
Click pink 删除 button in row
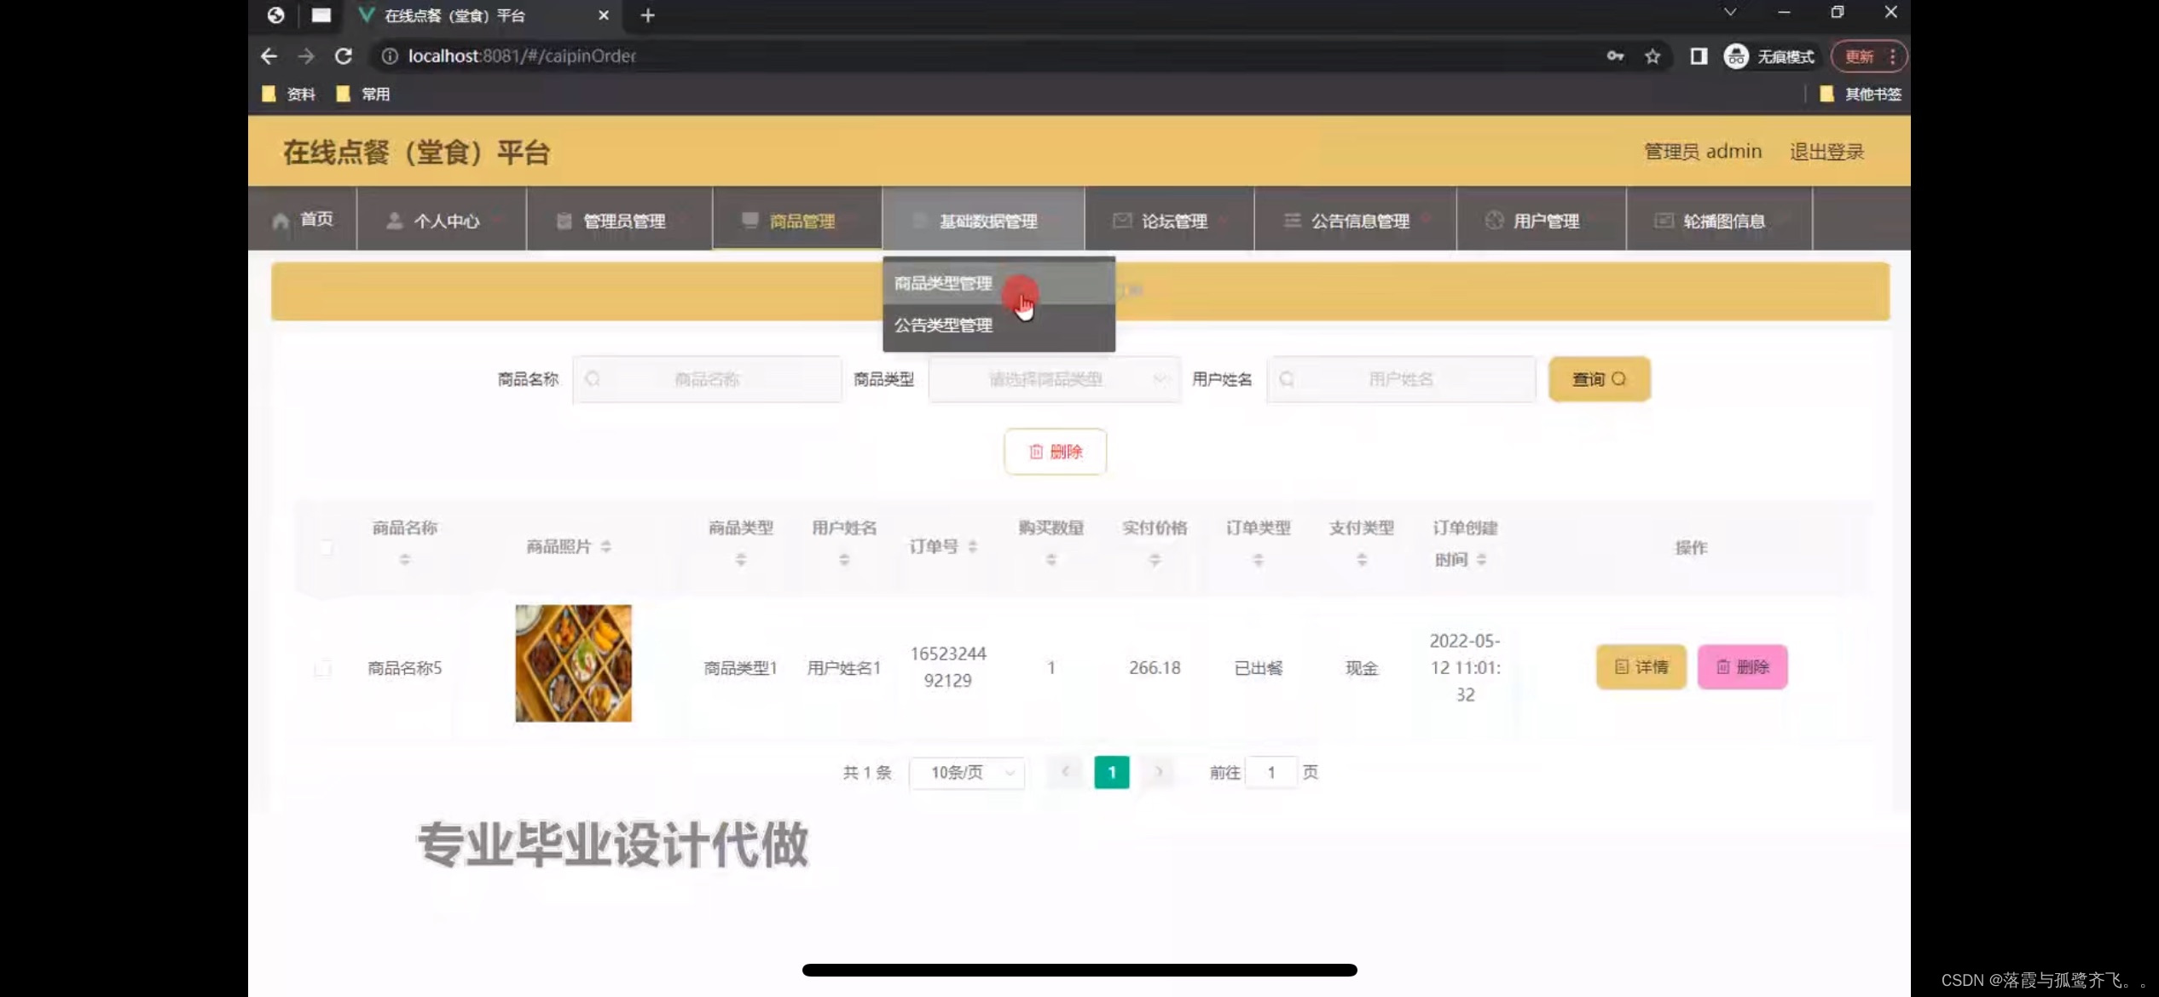1742,666
